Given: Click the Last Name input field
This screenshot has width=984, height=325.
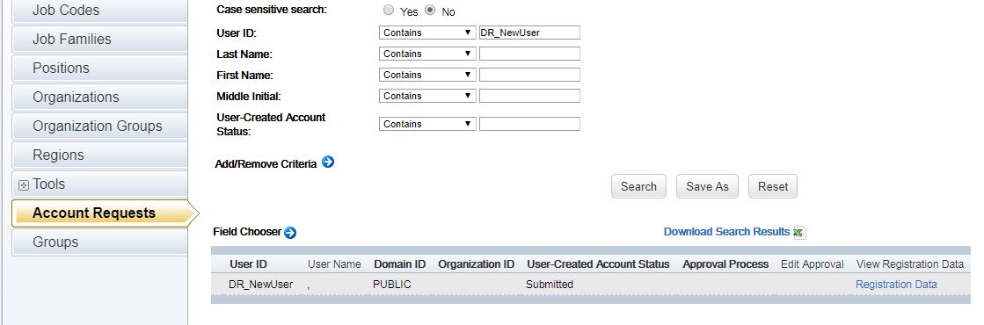Looking at the screenshot, I should coord(529,54).
